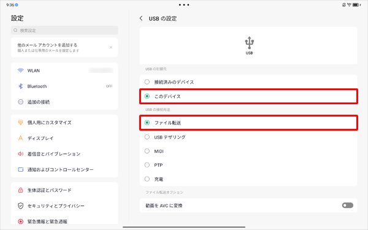Click the settings search input field
The height and width of the screenshot is (230, 368).
(64, 30)
